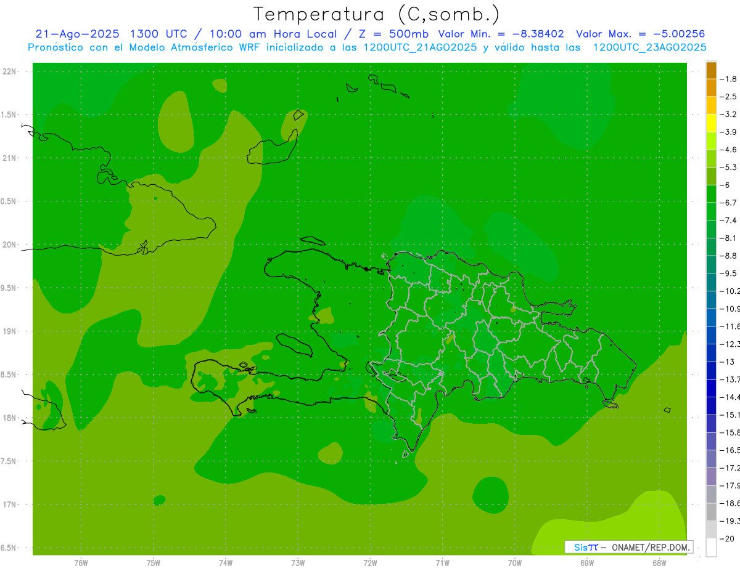
Task: Pick the gray swatch between -18.6 and -19.3
Action: click(x=711, y=512)
